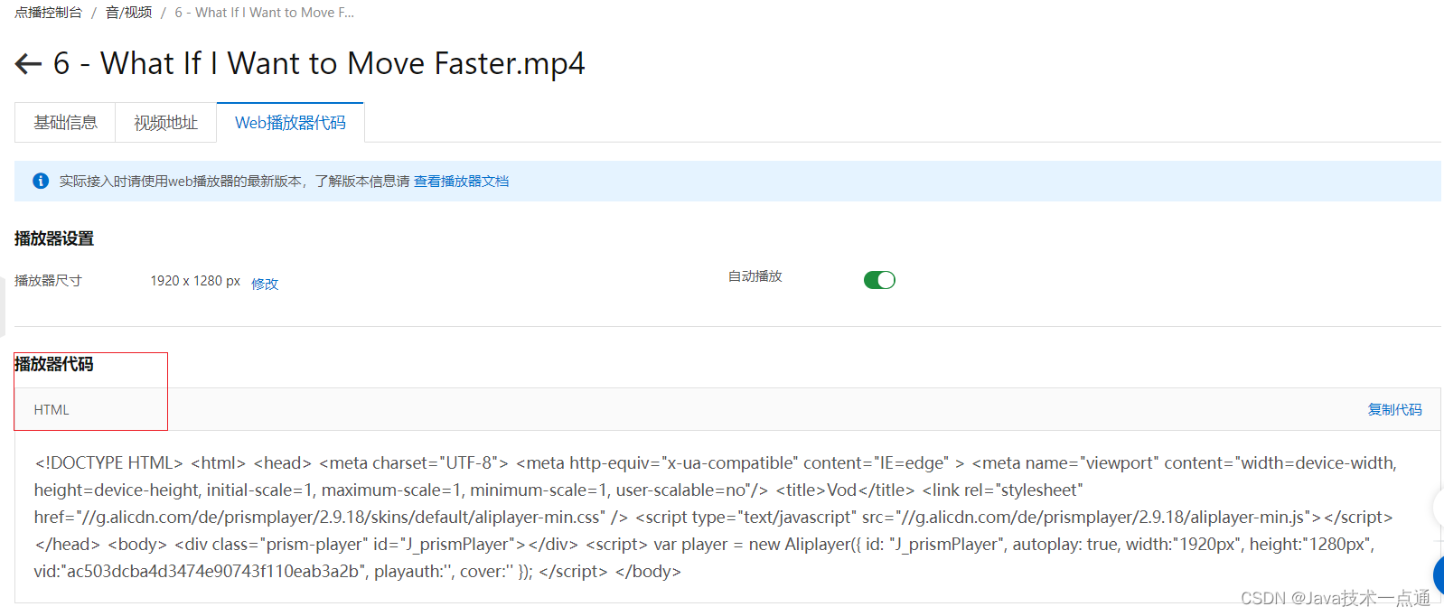Screen dimensions: 1444x616
Task: Click the 自动播放 label text
Action: (x=755, y=276)
